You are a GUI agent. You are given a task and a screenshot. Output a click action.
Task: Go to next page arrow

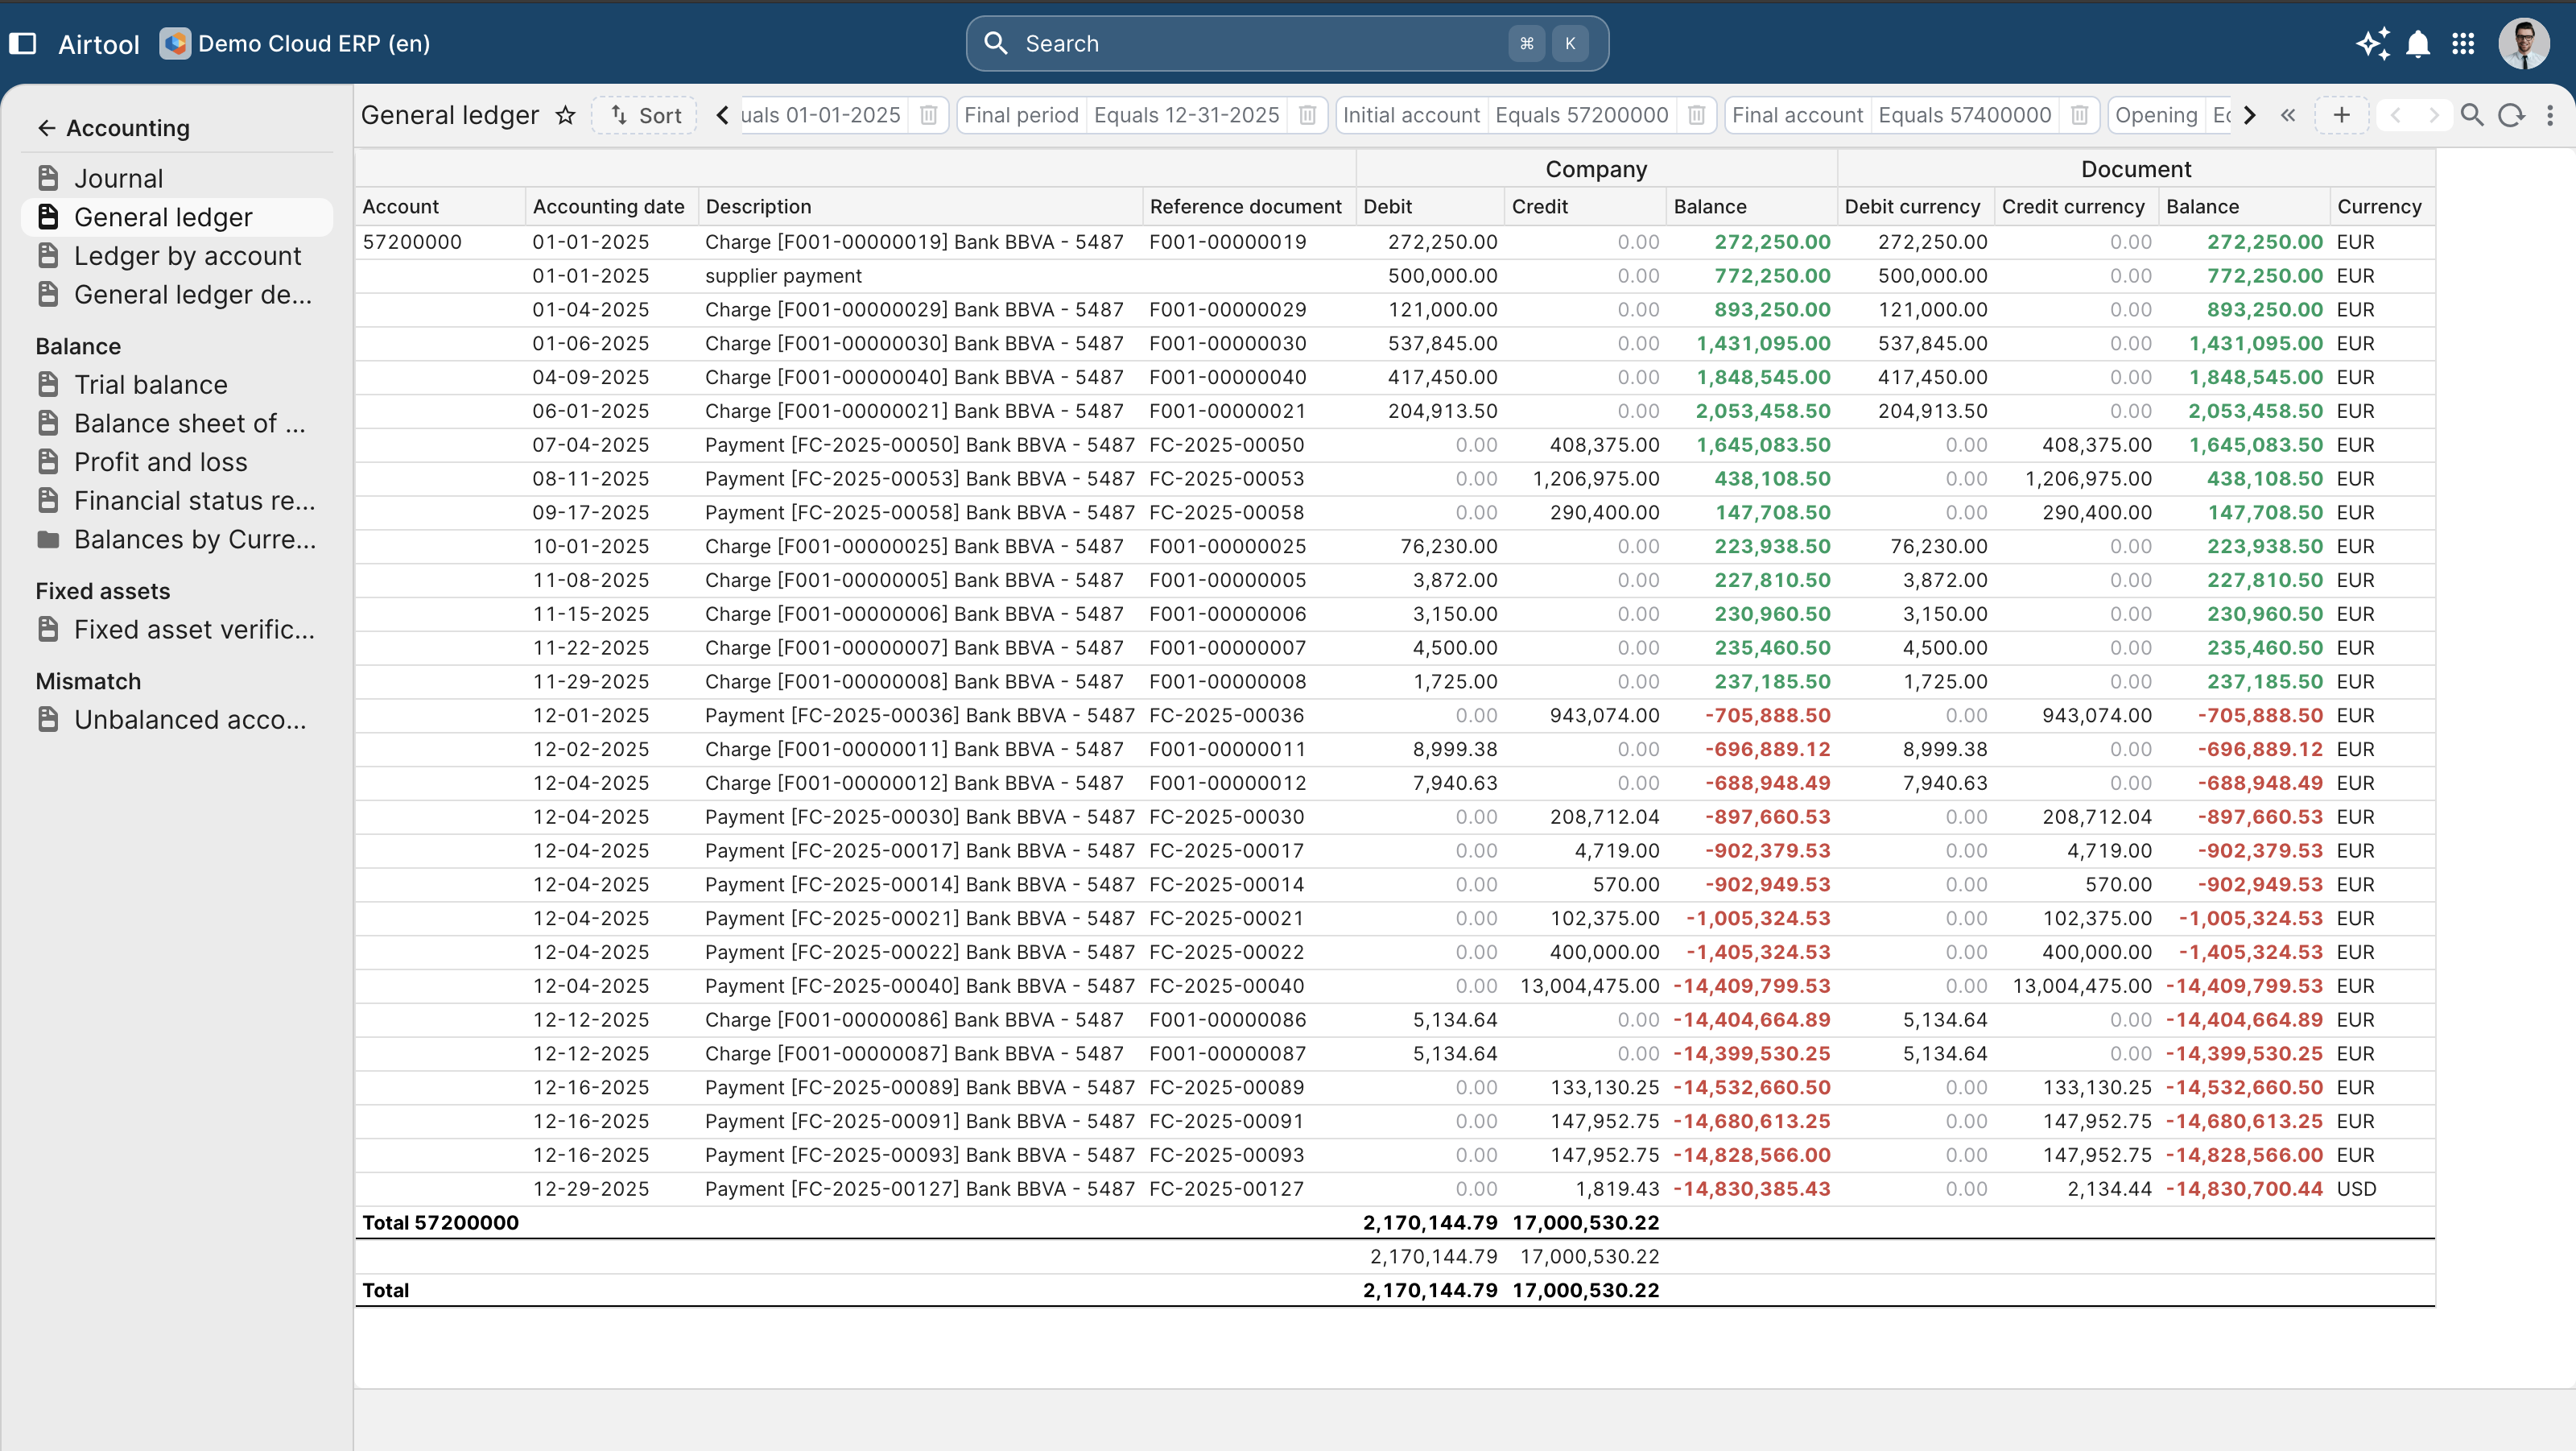[2434, 115]
